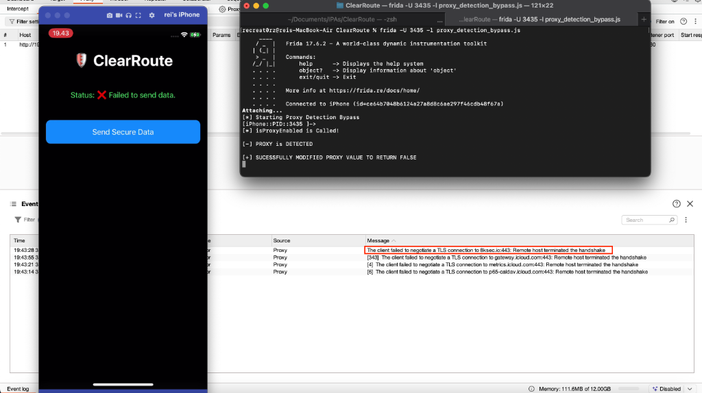Open the iPhone mirror settings gear
The width and height of the screenshot is (702, 393).
tap(152, 15)
